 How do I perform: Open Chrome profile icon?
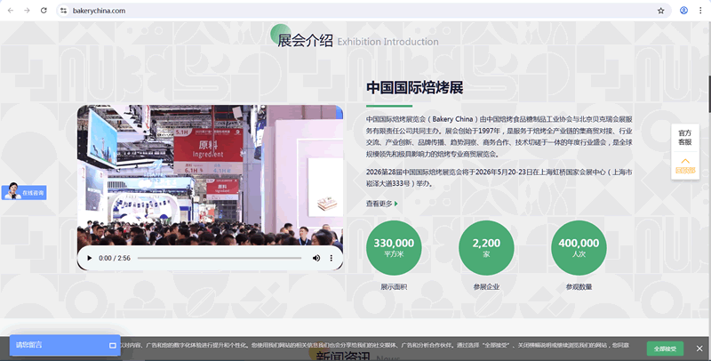coord(683,11)
